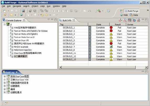
Task: Click the New toolbar icon
Action: 5,11
